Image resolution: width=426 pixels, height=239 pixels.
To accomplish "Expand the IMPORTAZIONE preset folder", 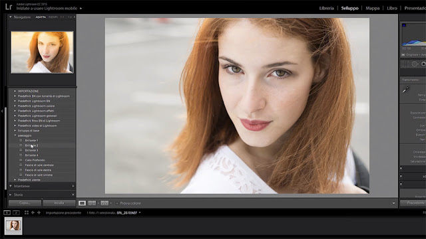I will point(15,91).
